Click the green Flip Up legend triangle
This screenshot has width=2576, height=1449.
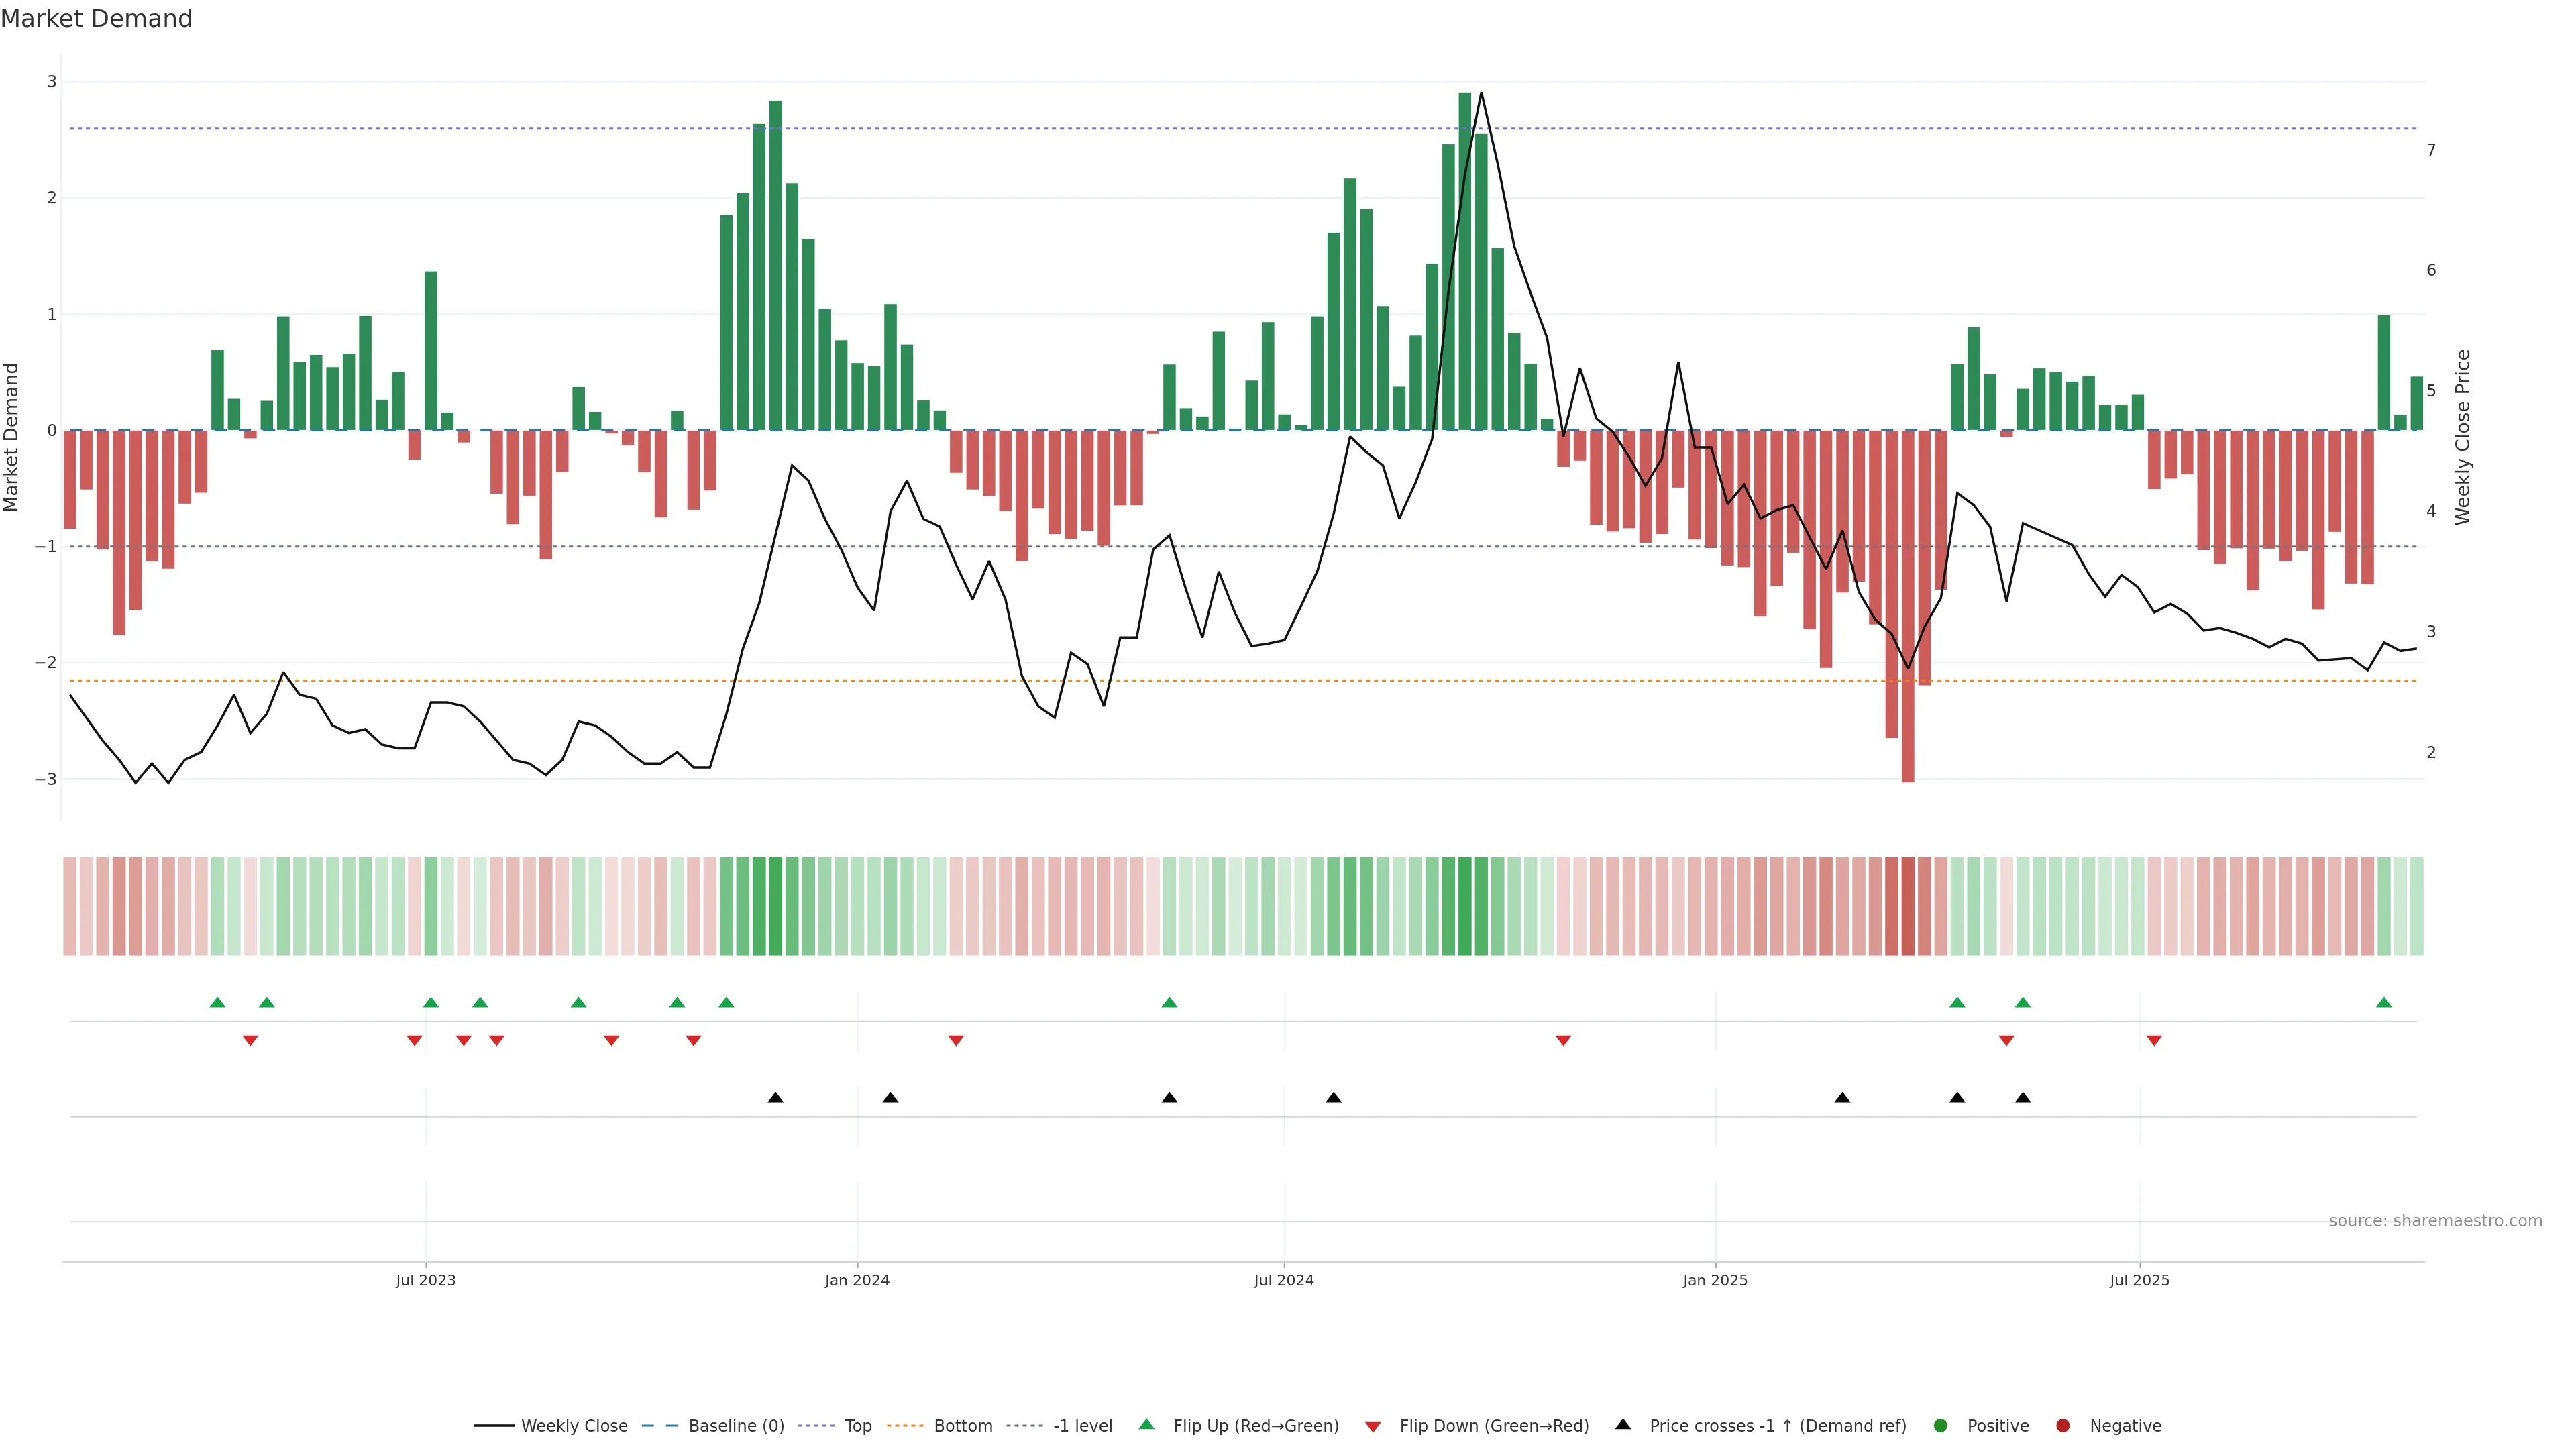click(x=1147, y=1424)
